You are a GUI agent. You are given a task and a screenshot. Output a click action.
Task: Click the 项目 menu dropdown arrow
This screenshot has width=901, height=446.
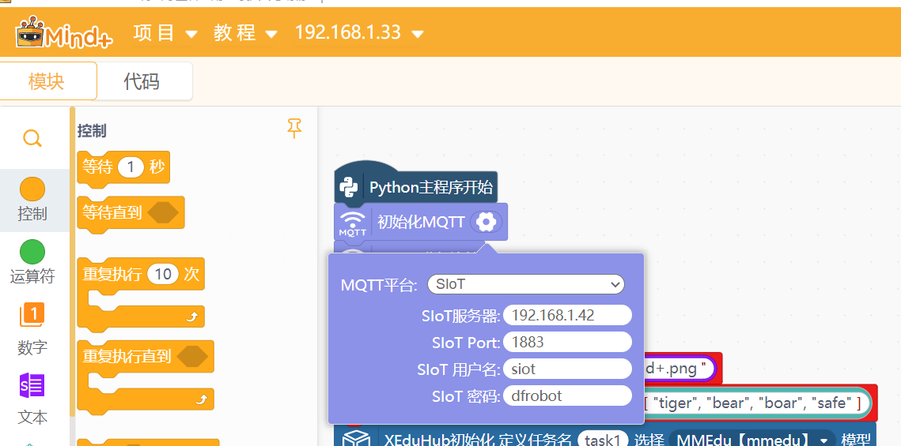[x=191, y=34]
